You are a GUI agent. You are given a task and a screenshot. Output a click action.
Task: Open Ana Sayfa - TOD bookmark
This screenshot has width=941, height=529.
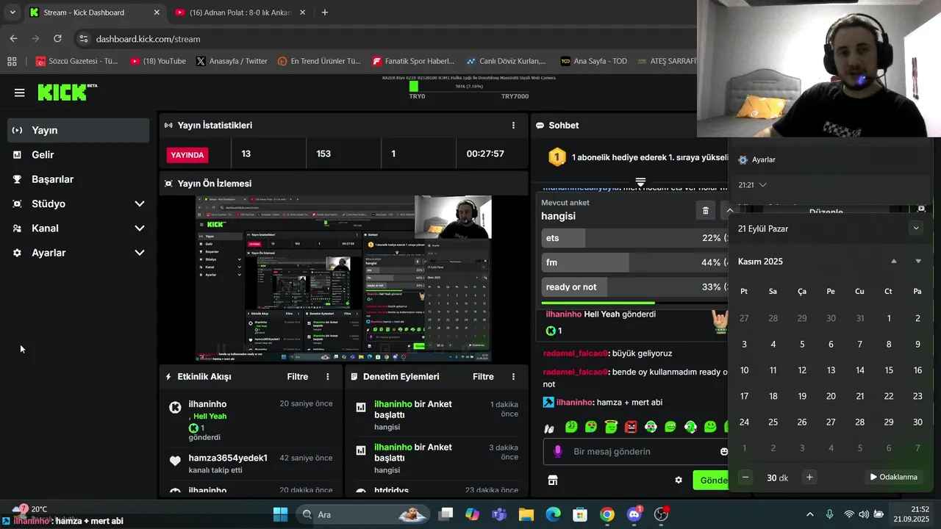click(594, 61)
